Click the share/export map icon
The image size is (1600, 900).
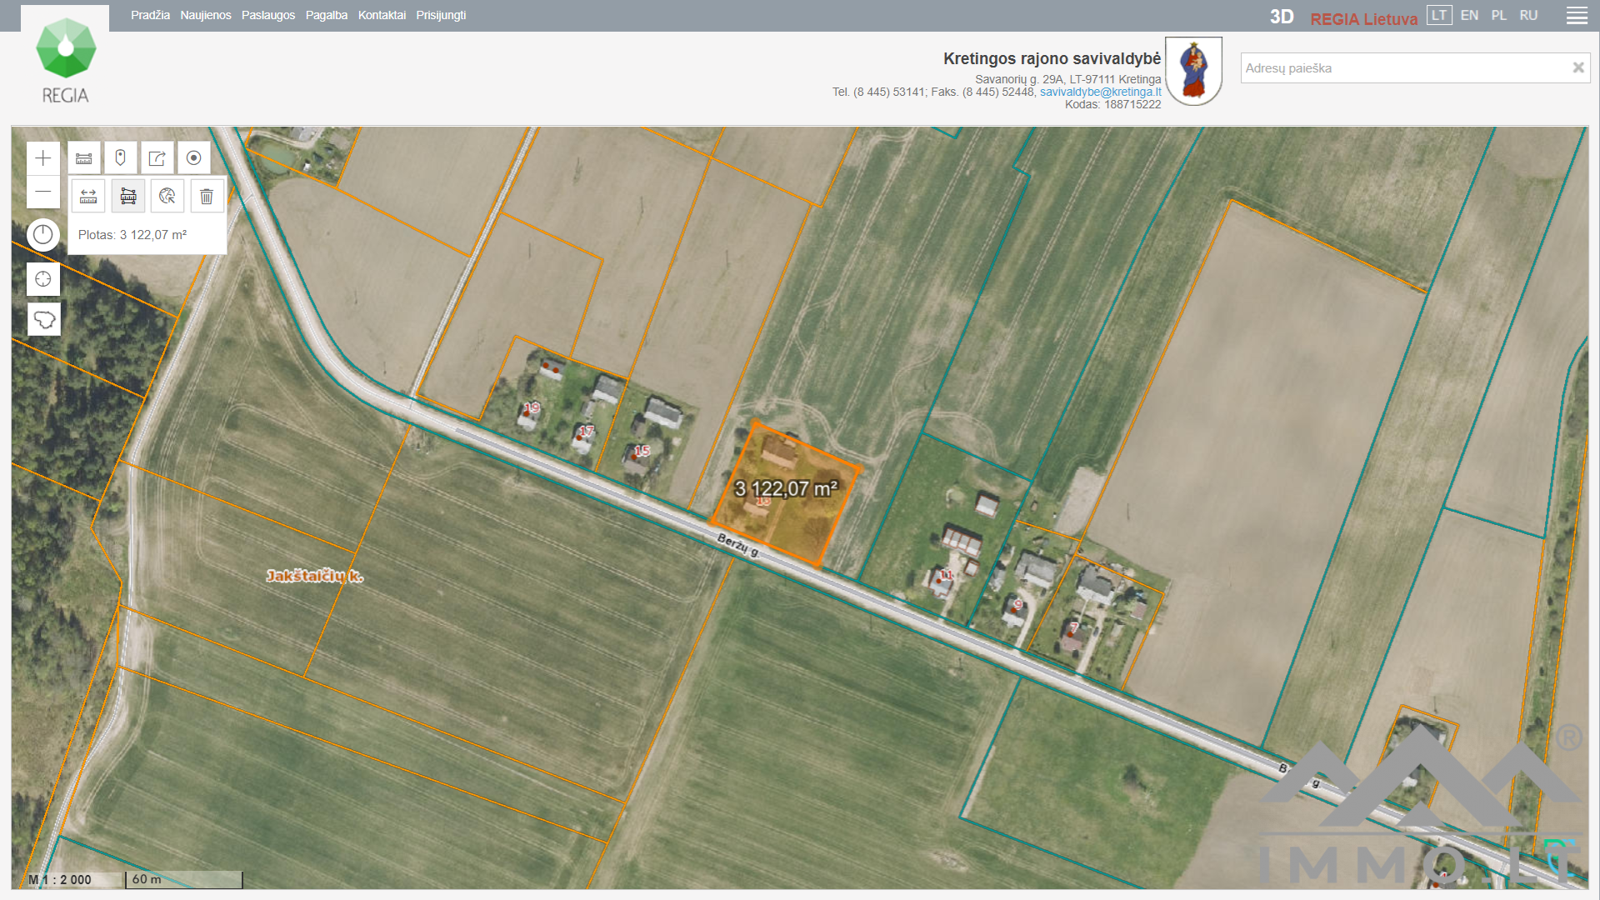point(157,157)
